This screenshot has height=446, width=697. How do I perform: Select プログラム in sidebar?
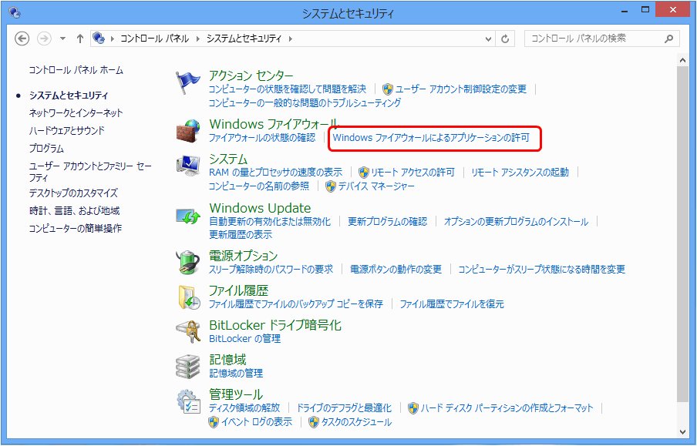pos(46,149)
